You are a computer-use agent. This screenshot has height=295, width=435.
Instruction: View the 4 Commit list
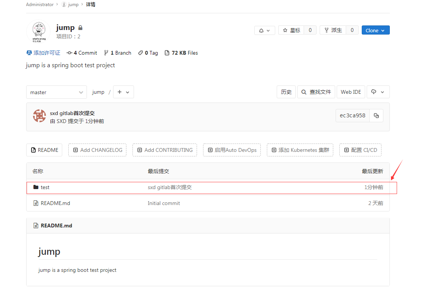[82, 53]
